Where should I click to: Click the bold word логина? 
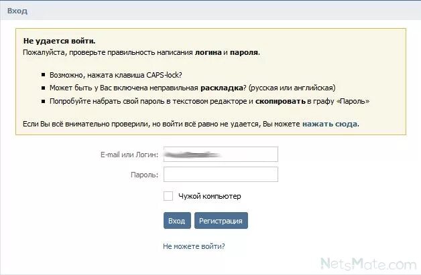(x=208, y=52)
